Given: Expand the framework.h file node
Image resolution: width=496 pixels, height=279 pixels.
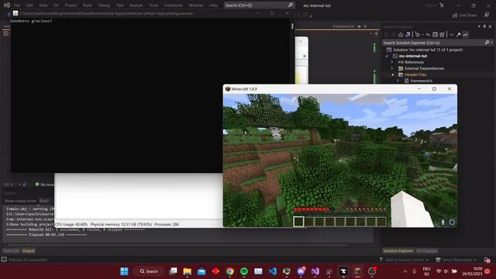Looking at the screenshot, I should pyautogui.click(x=398, y=81).
